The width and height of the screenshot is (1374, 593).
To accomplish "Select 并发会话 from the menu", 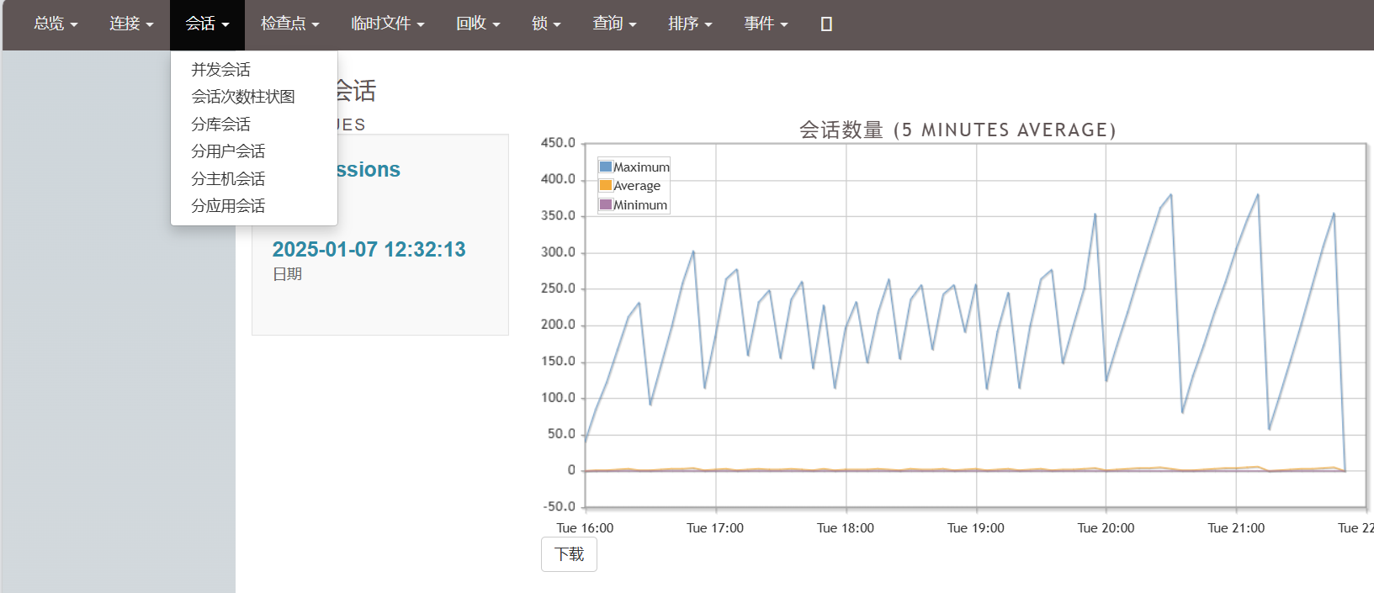I will click(220, 70).
